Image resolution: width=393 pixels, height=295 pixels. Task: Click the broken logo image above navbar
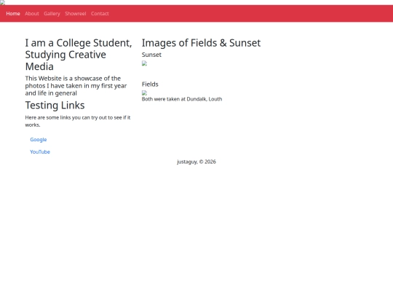pyautogui.click(x=2, y=2)
